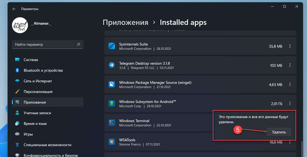Viewport: 307px width, 157px height.
Task: Click the Installed apps page title
Action: [183, 22]
